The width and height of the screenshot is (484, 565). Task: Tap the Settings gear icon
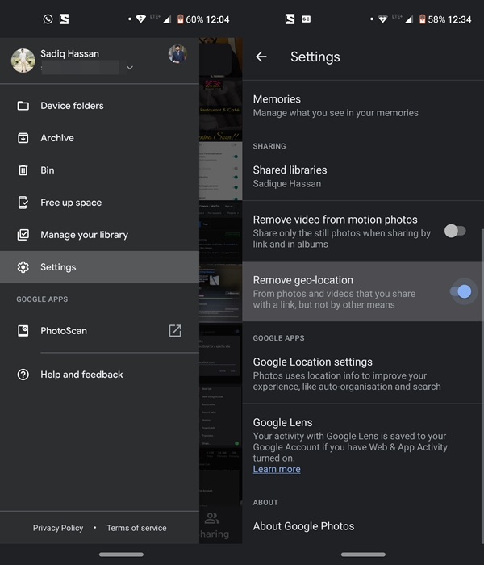click(x=23, y=267)
